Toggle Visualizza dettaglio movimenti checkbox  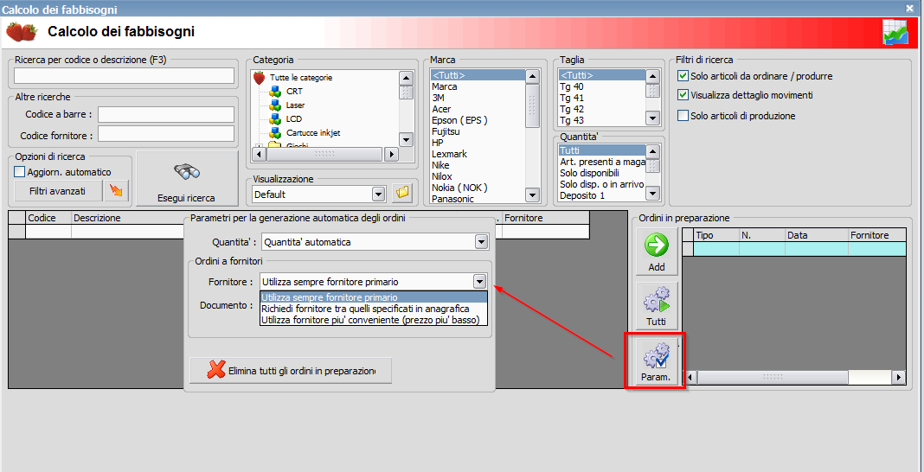[x=683, y=95]
